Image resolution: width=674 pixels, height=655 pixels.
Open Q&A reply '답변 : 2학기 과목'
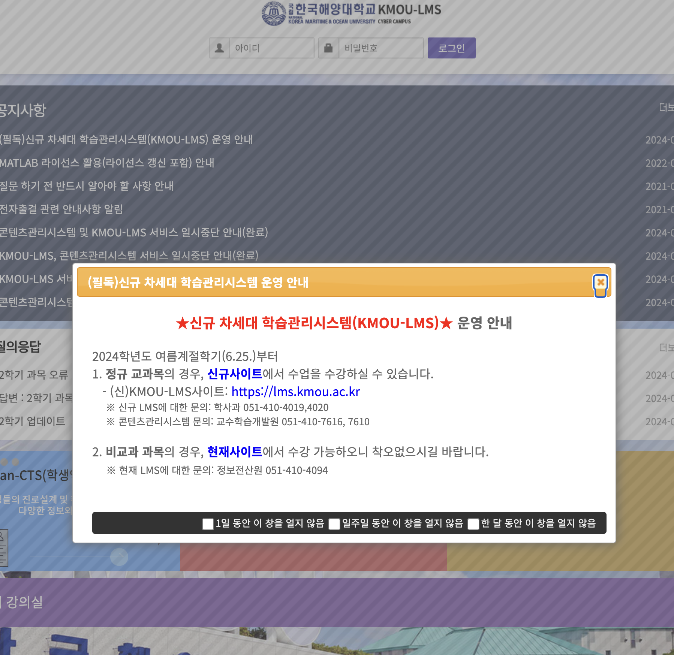click(36, 398)
